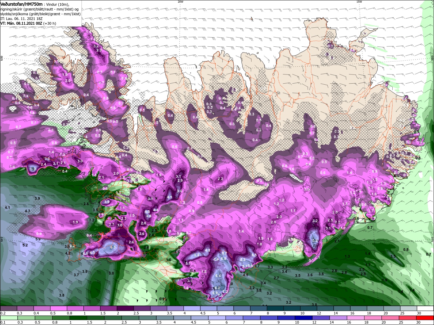Pick the red 30 swatch in lower legend row
This screenshot has width=434, height=325.
coord(426,318)
